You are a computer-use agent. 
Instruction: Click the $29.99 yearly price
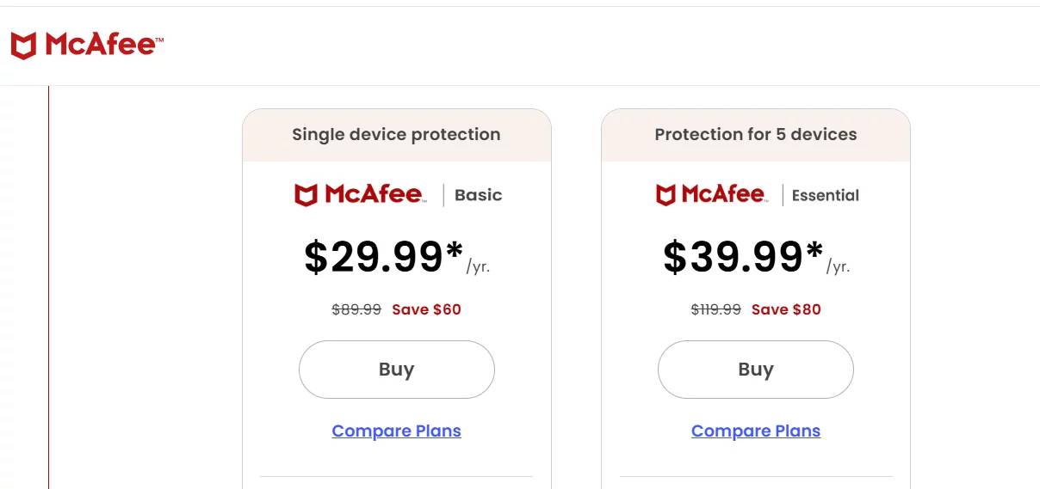[383, 257]
